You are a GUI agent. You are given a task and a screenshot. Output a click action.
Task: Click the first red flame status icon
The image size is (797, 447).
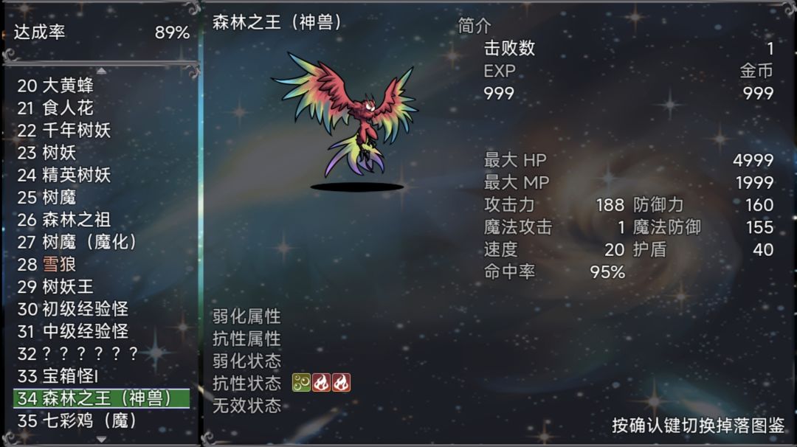click(321, 383)
